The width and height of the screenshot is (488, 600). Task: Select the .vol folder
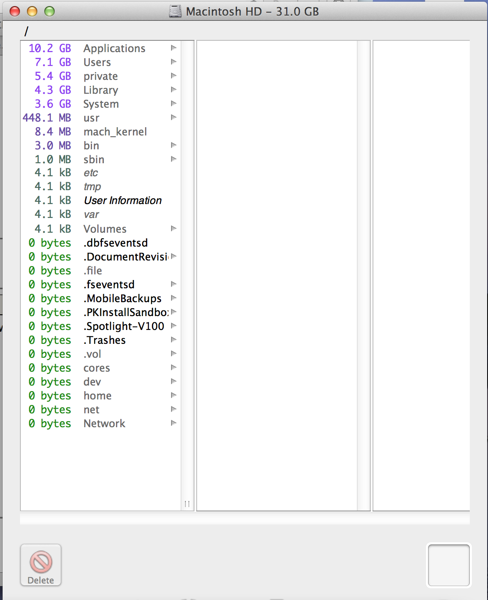point(92,354)
